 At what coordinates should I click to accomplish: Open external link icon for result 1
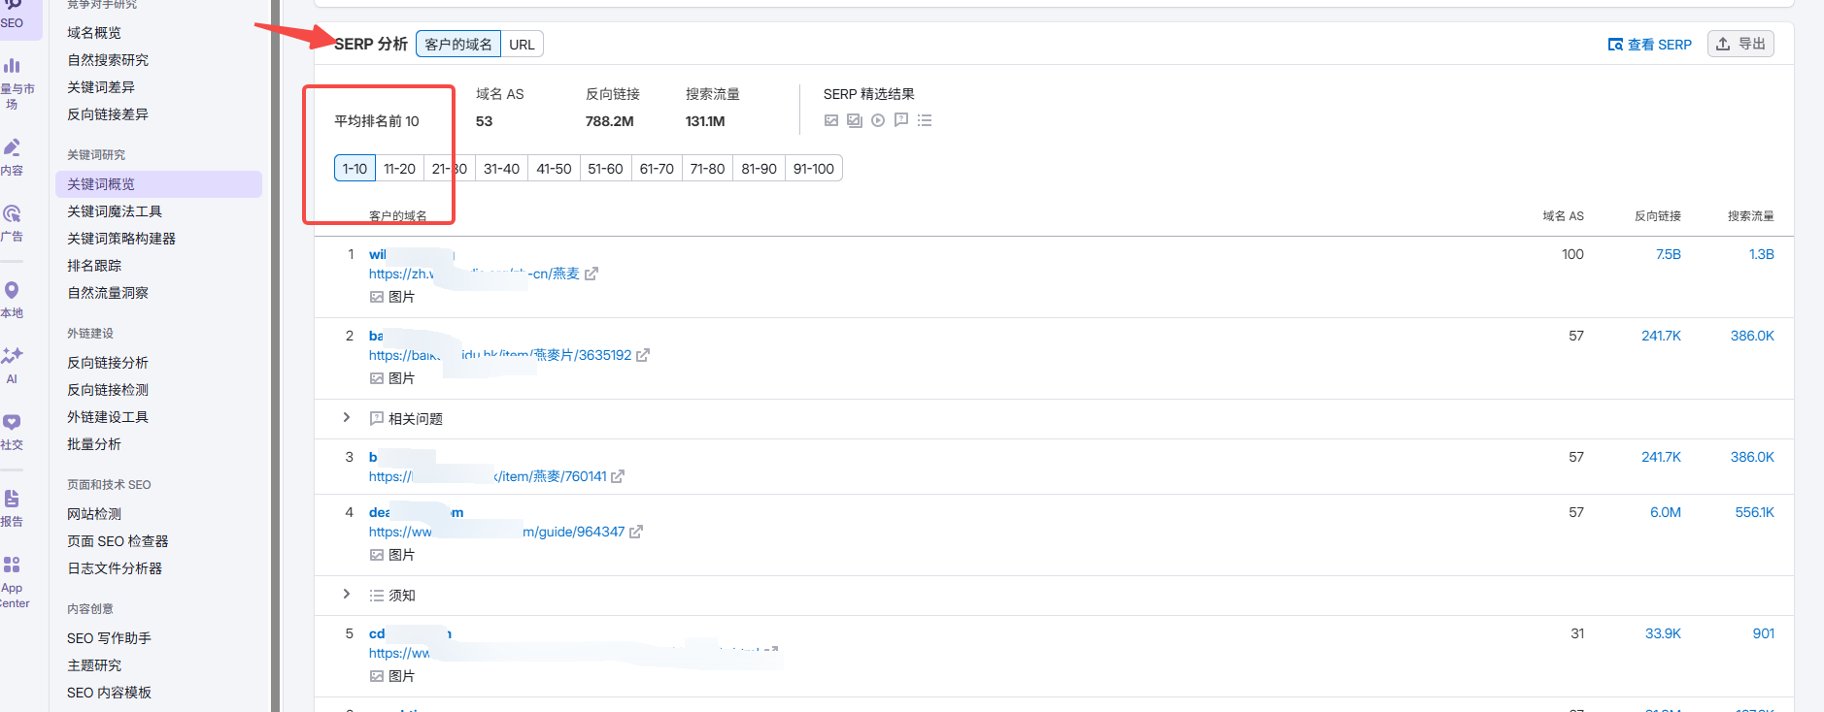591,274
